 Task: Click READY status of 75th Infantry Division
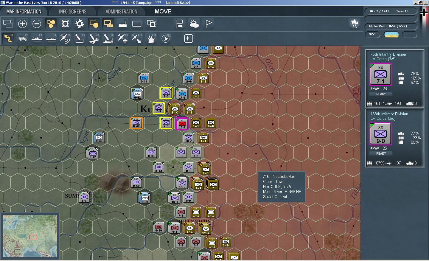pyautogui.click(x=381, y=94)
